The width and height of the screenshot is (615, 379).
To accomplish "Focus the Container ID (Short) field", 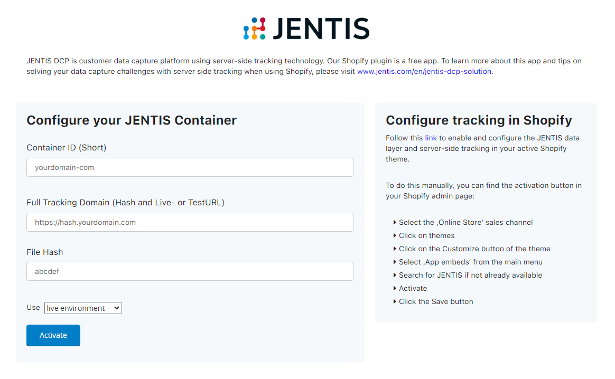I will (x=190, y=167).
